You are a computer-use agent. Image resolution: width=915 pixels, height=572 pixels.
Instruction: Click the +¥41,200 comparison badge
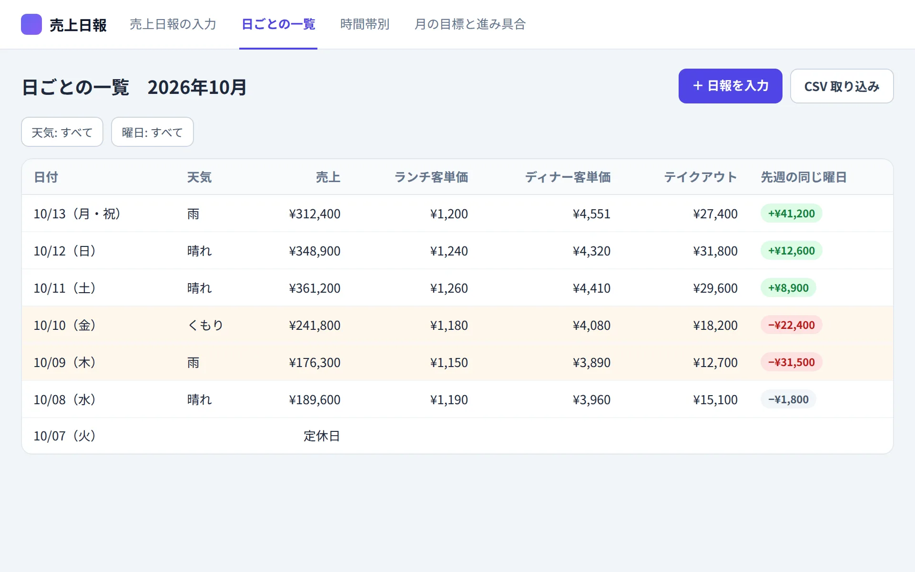pyautogui.click(x=791, y=214)
